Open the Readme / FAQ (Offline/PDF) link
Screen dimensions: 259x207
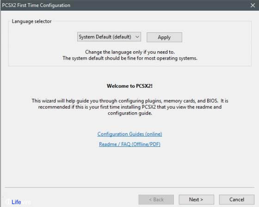click(129, 144)
